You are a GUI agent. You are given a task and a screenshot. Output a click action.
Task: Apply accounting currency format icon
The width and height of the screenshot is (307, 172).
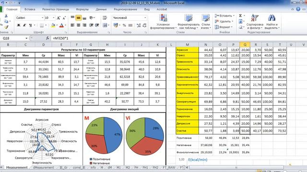pyautogui.click(x=116, y=25)
